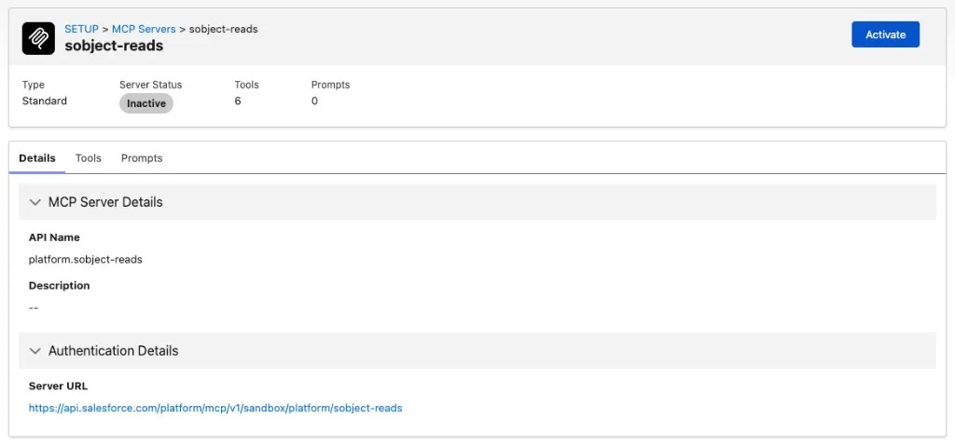The width and height of the screenshot is (955, 446).
Task: Collapse the Authentication Details section
Action: (35, 351)
